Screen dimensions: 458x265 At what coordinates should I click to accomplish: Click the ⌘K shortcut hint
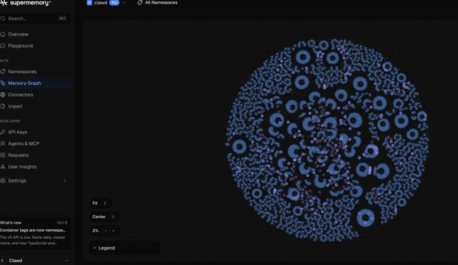click(x=62, y=18)
